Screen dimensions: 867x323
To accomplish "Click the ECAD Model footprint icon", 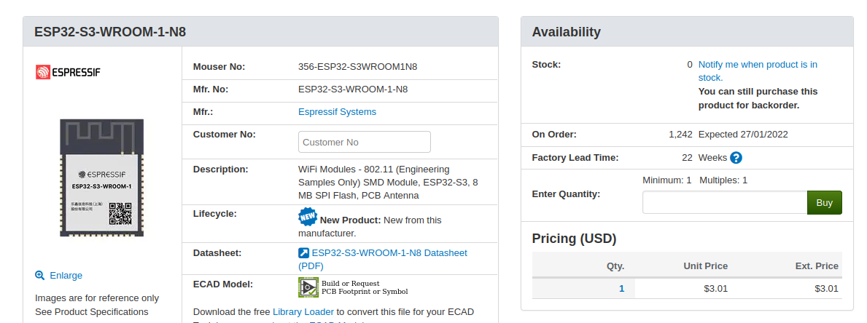I will tap(308, 287).
